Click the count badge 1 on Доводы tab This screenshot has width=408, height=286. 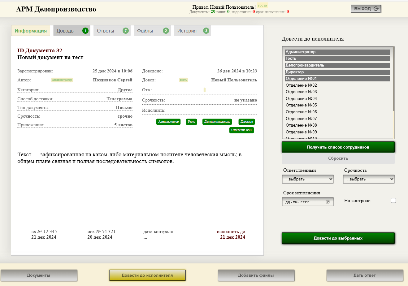tap(85, 31)
